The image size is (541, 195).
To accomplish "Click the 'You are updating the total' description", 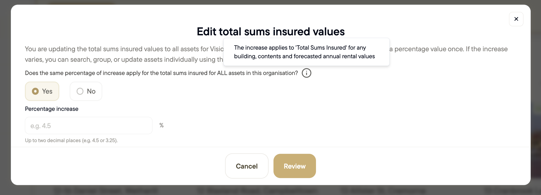I will click(124, 49).
